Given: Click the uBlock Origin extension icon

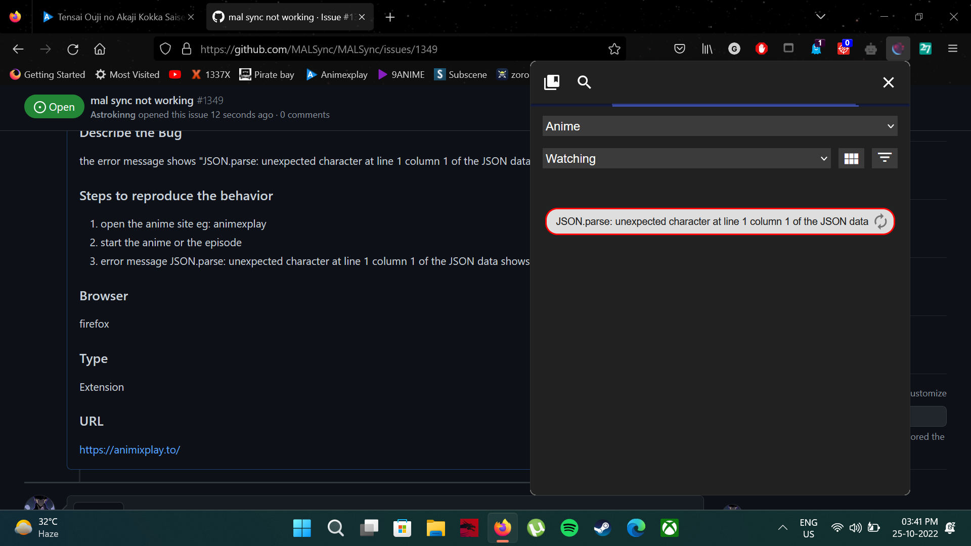Looking at the screenshot, I should click(x=762, y=49).
